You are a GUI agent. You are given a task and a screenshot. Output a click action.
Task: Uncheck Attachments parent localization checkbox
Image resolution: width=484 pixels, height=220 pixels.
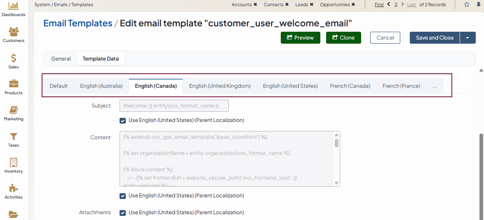click(122, 213)
